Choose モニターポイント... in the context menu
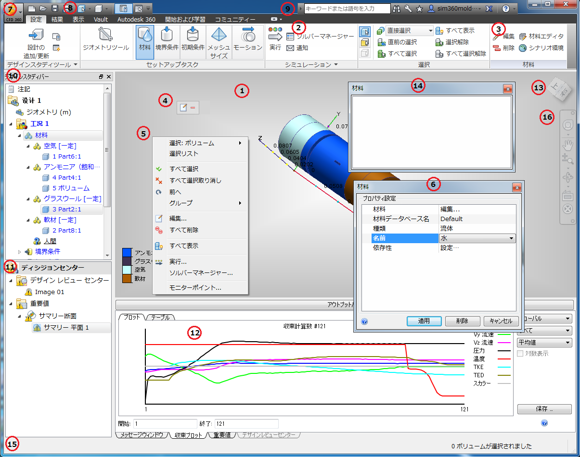 (x=200, y=288)
